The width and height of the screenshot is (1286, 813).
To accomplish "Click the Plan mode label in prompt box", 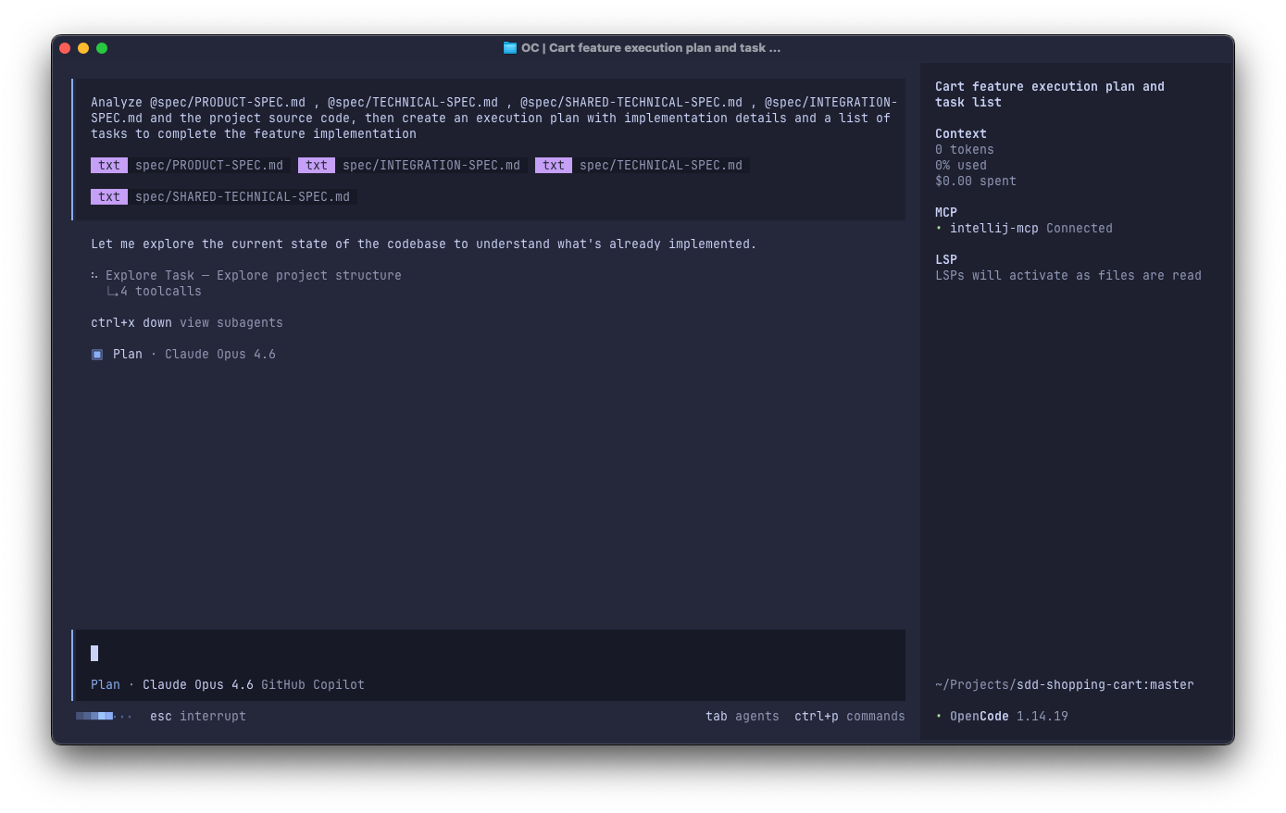I will (x=106, y=685).
